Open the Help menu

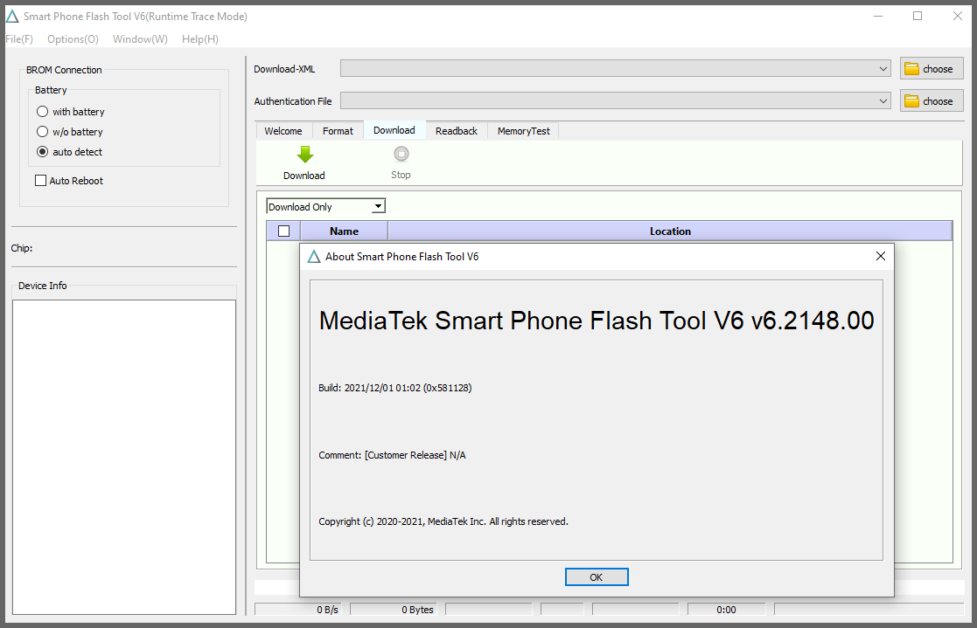(199, 39)
